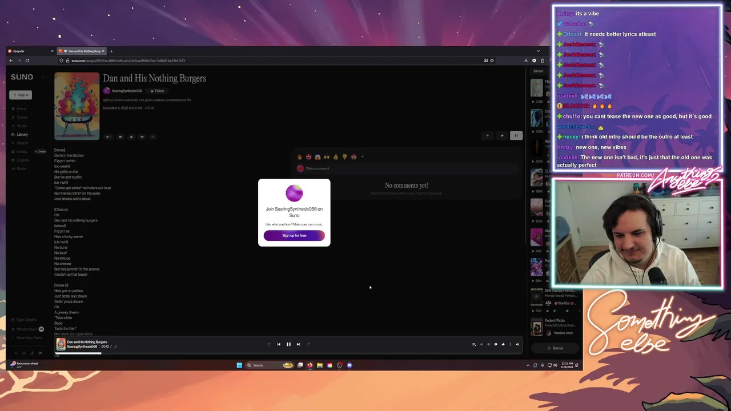The height and width of the screenshot is (411, 731).
Task: Open the song's more options ellipsis
Action: 152,136
